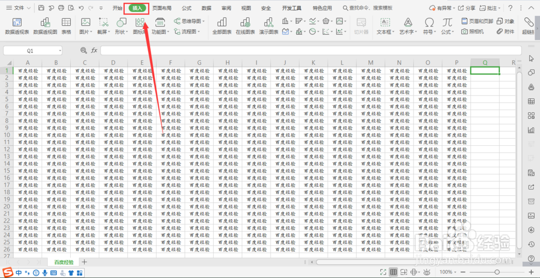
Task: Click the Help question mark icon
Action: pos(510,8)
